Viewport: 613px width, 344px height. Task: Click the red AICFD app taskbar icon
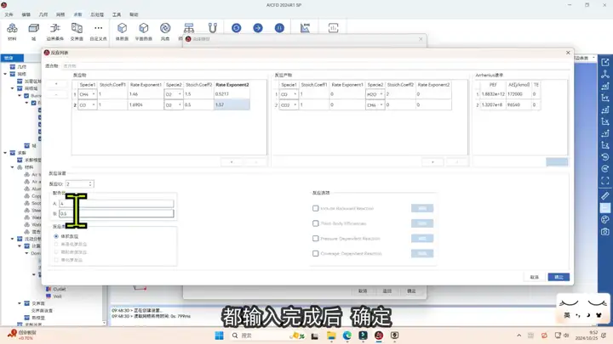(378, 336)
